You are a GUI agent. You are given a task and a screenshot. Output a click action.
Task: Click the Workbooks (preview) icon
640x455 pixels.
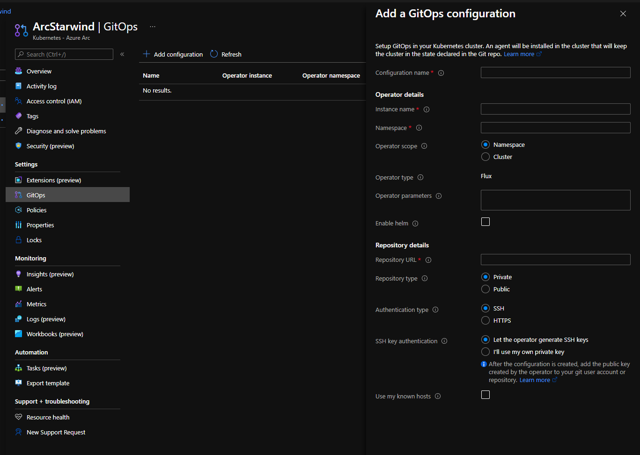click(18, 334)
